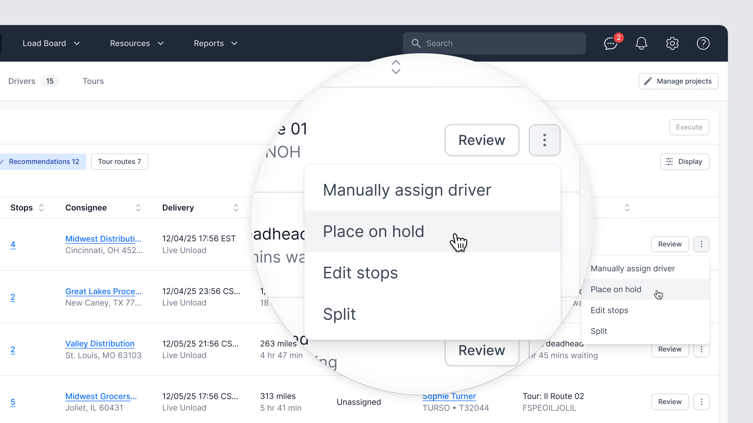The width and height of the screenshot is (753, 423).
Task: Open the Reports dropdown menu
Action: click(x=215, y=43)
